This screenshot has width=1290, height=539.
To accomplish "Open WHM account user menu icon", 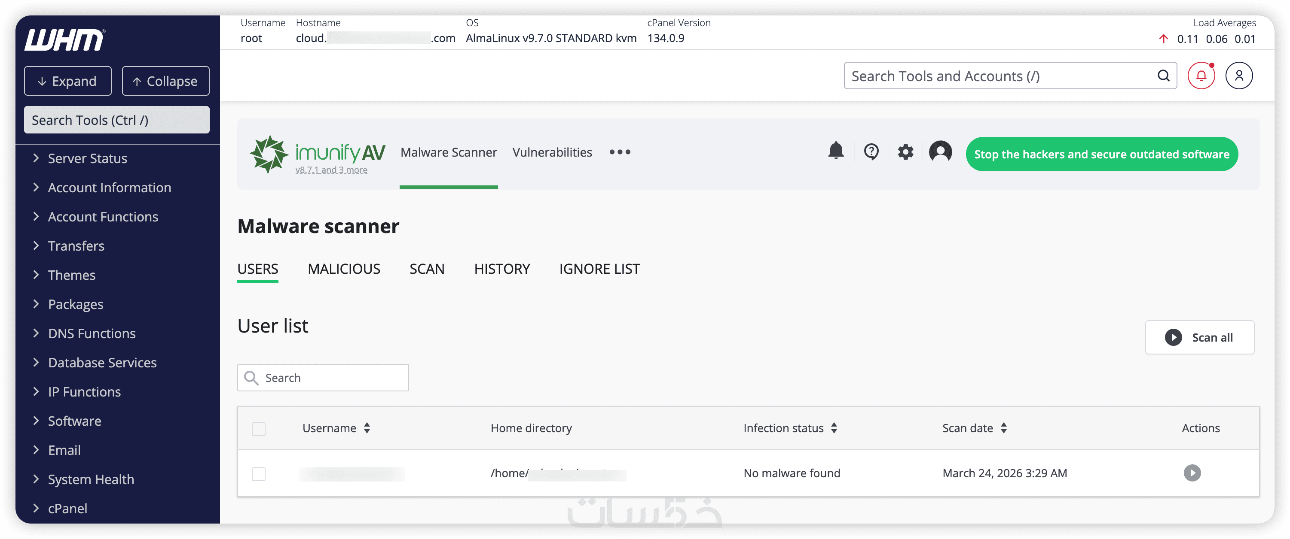I will tap(1239, 76).
